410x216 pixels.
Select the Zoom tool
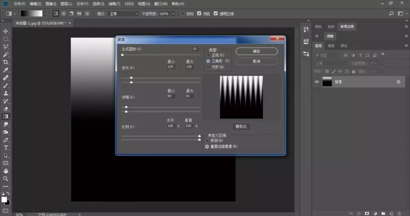[x=6, y=179]
